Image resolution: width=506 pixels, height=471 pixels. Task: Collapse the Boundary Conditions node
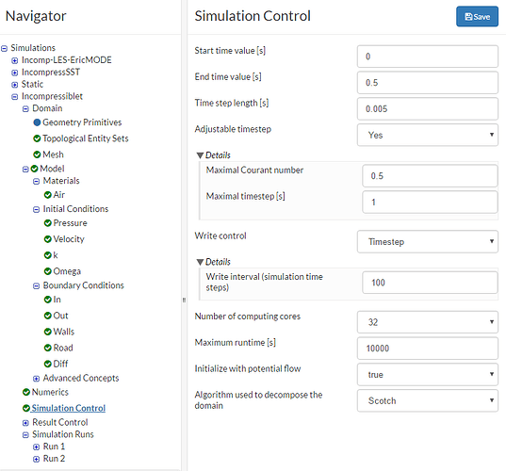click(36, 285)
